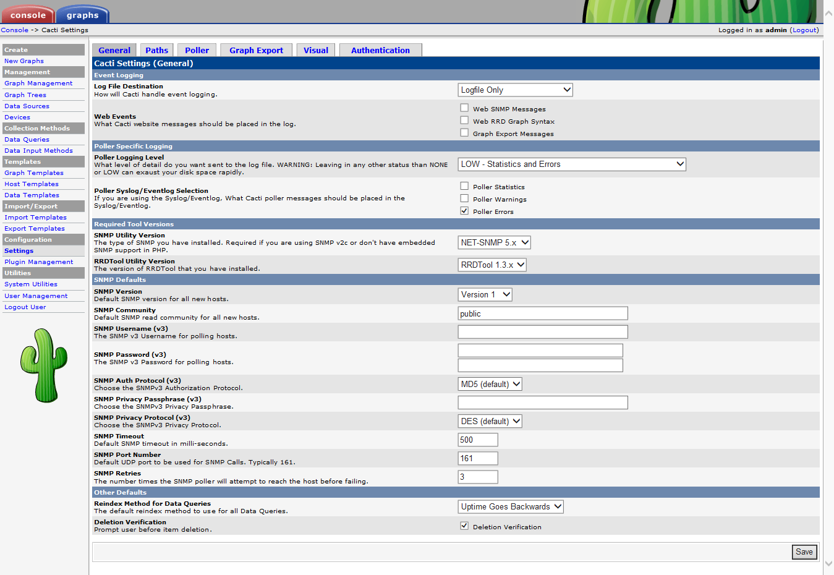
Task: Enable Web RRD Graph Syntax checkbox
Action: point(464,120)
